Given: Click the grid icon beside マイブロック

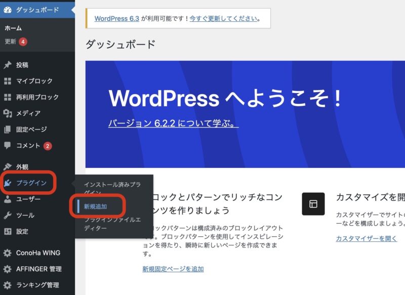Looking at the screenshot, I should pos(8,81).
